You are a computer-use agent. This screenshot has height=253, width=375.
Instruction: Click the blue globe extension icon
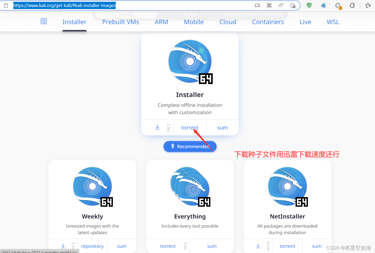click(x=324, y=5)
